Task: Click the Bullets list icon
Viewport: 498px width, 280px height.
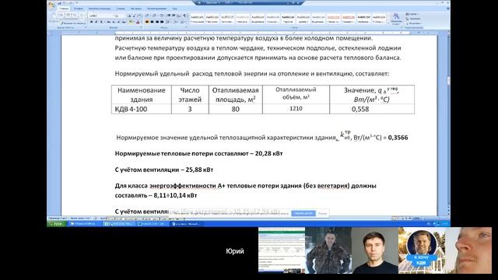Action: [x=147, y=16]
